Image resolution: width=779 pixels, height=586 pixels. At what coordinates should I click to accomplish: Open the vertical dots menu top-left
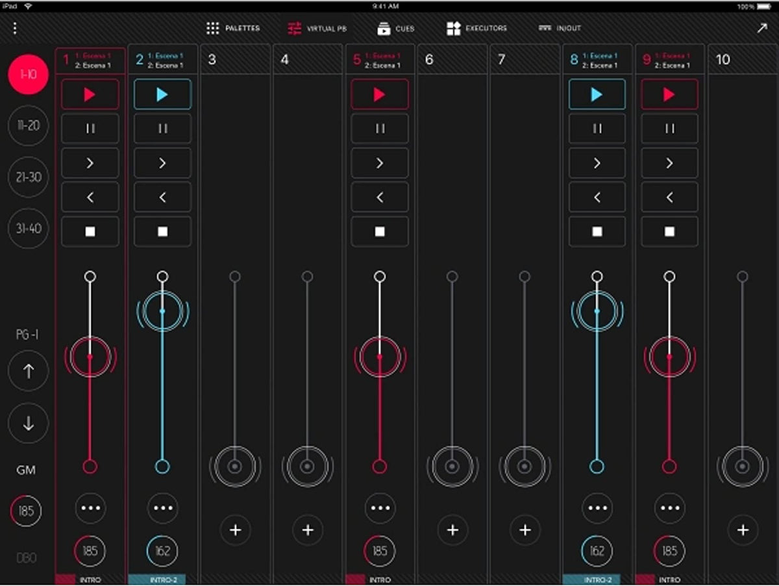coord(16,28)
